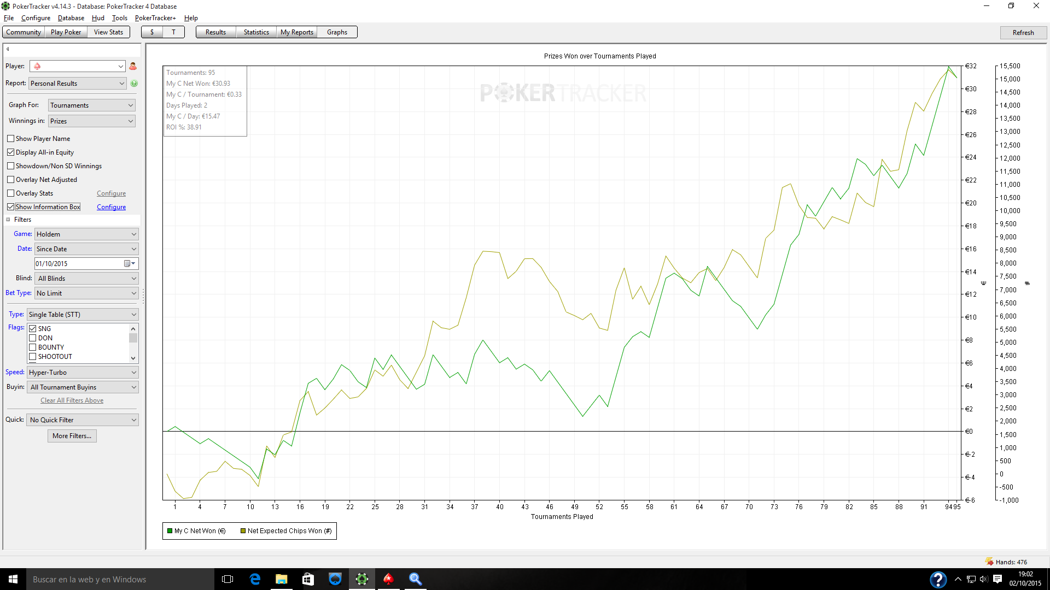Open the Graph For Tournaments dropdown

92,105
